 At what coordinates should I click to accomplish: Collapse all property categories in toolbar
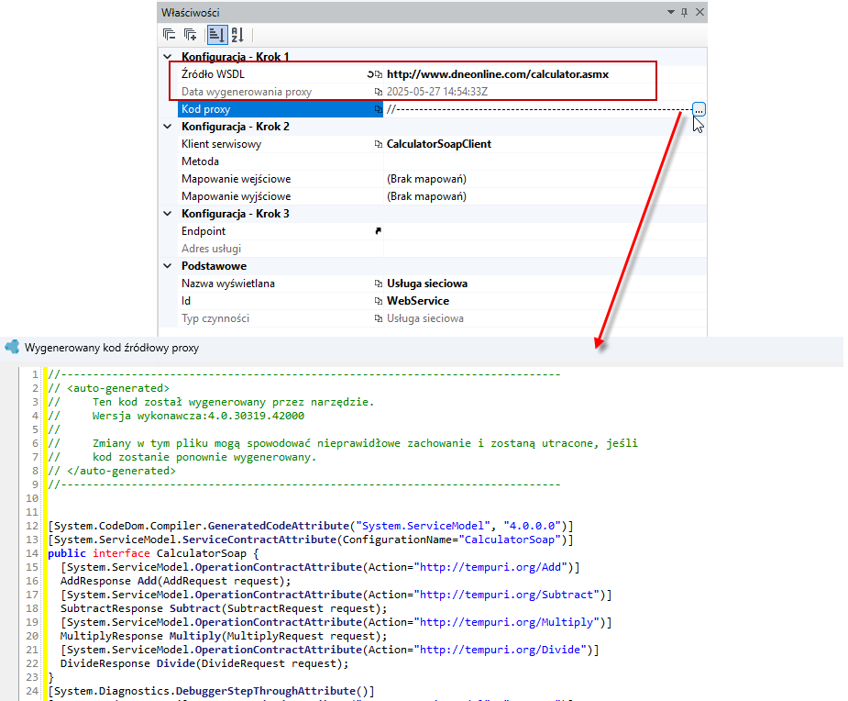[x=169, y=35]
